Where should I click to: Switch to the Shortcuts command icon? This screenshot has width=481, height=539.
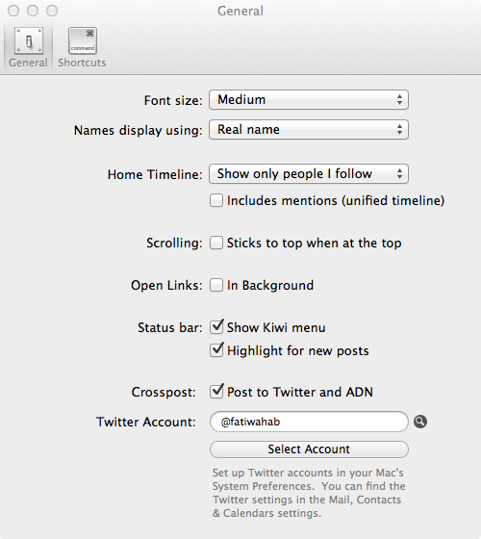click(x=83, y=40)
